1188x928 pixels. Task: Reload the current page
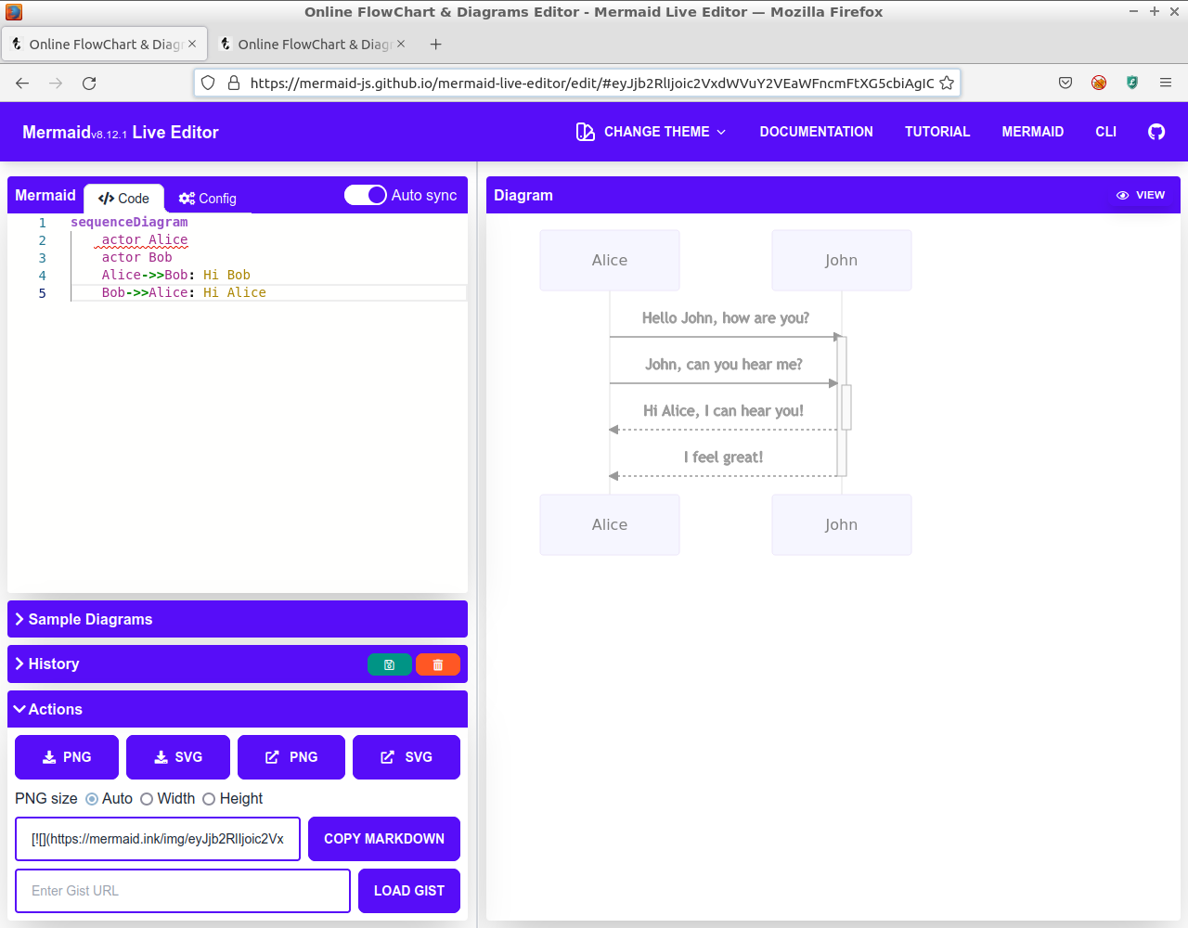tap(89, 83)
